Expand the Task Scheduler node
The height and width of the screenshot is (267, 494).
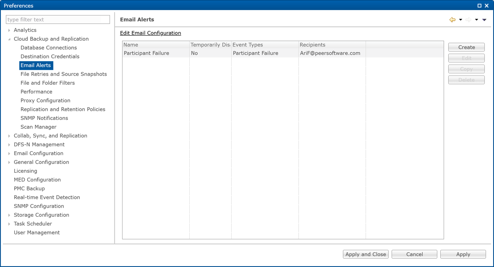9,224
